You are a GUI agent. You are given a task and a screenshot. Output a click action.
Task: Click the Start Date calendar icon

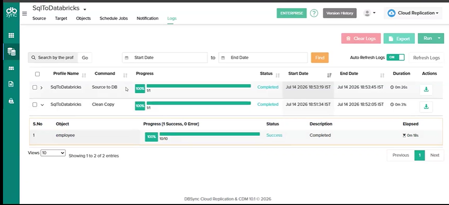point(127,57)
